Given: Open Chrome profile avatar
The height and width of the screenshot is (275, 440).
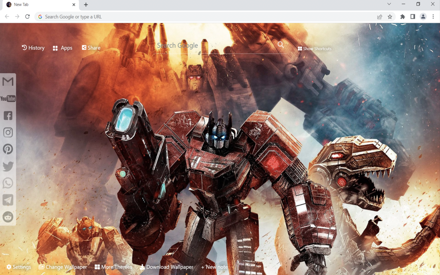Looking at the screenshot, I should tap(423, 16).
